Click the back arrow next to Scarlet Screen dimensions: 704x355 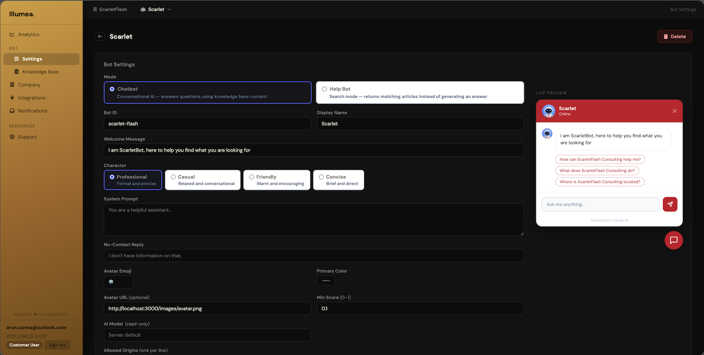pos(100,36)
